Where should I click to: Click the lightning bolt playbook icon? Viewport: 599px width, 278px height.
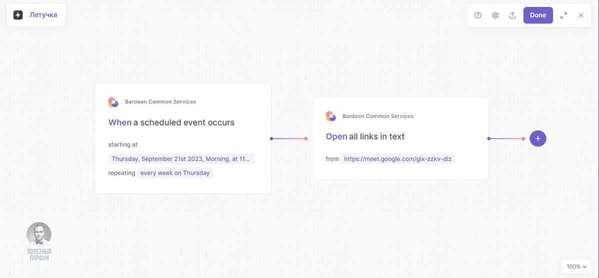tap(18, 15)
